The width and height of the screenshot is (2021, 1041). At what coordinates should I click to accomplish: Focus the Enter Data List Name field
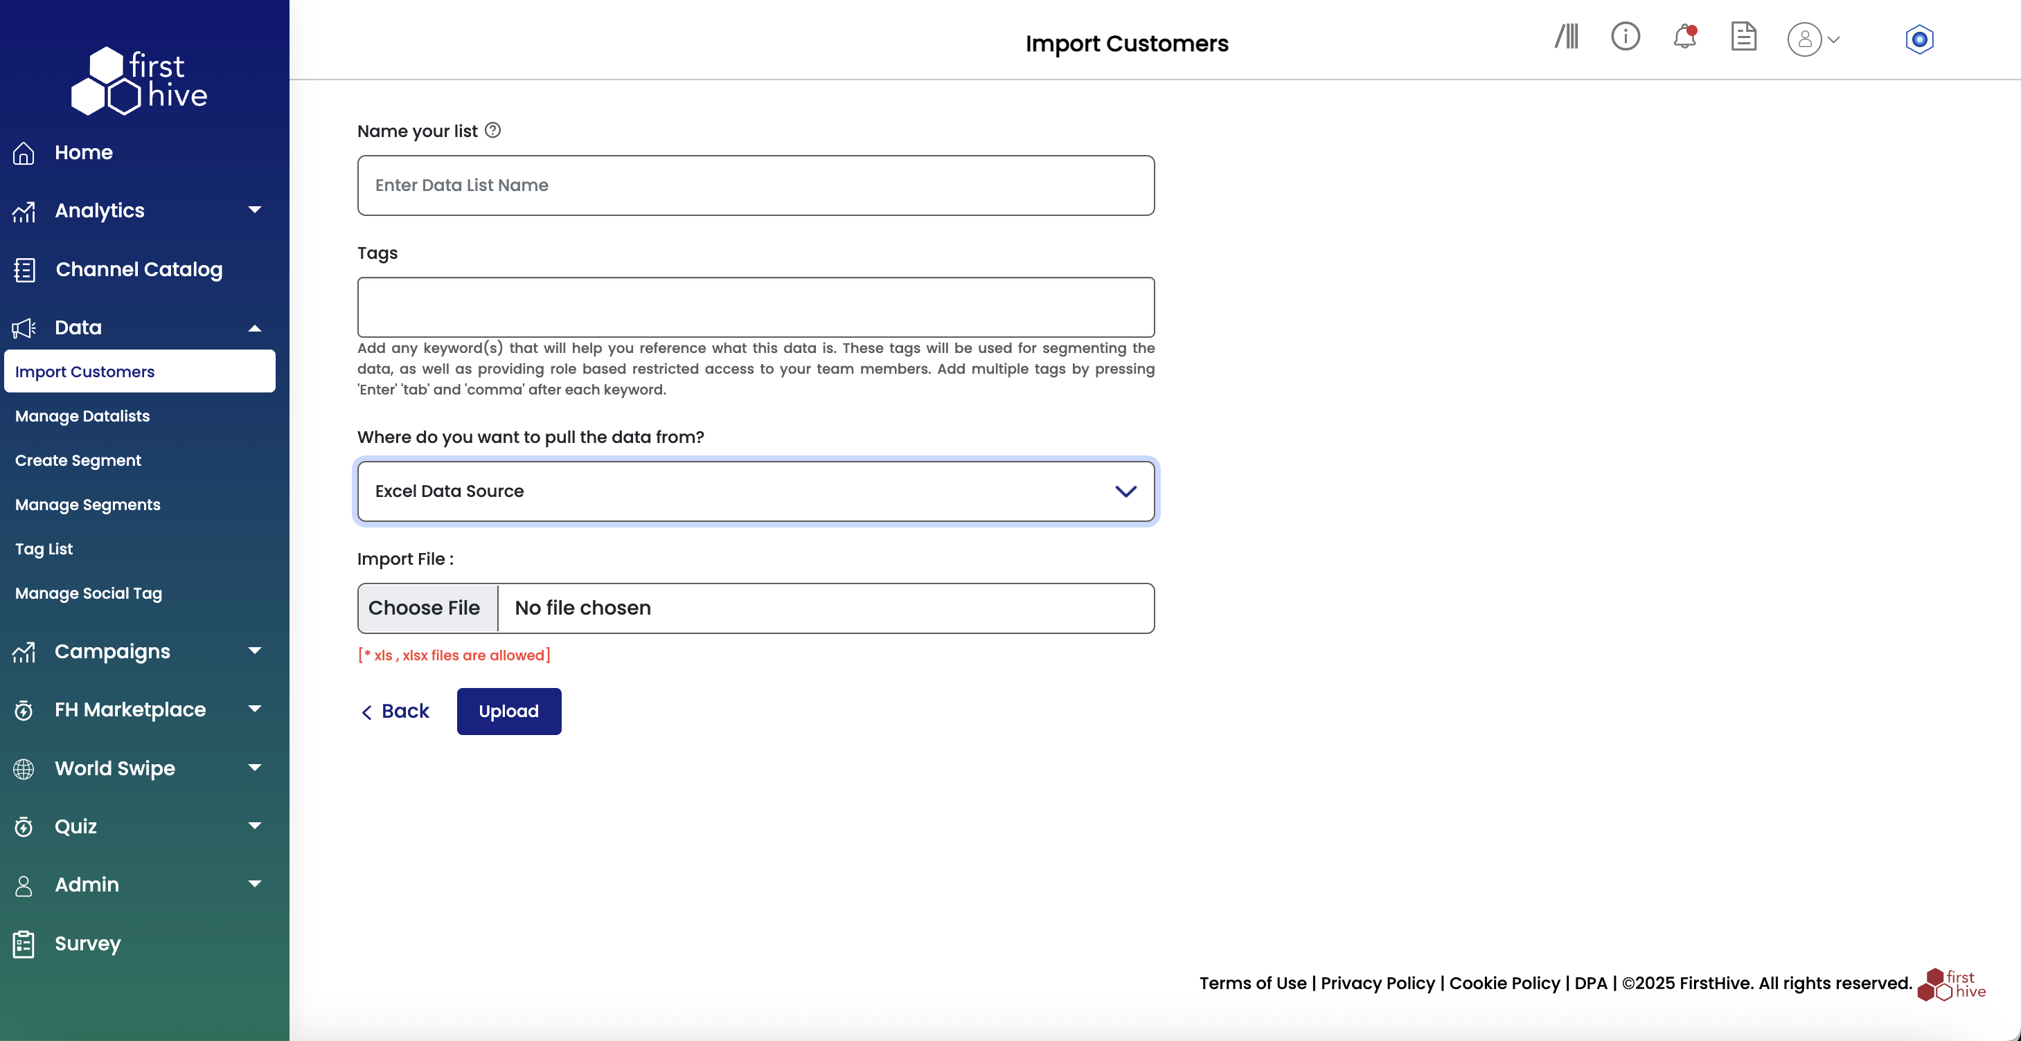point(756,185)
